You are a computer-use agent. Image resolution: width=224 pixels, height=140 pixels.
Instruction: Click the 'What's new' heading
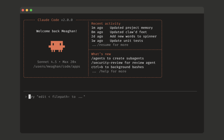coord(101,54)
